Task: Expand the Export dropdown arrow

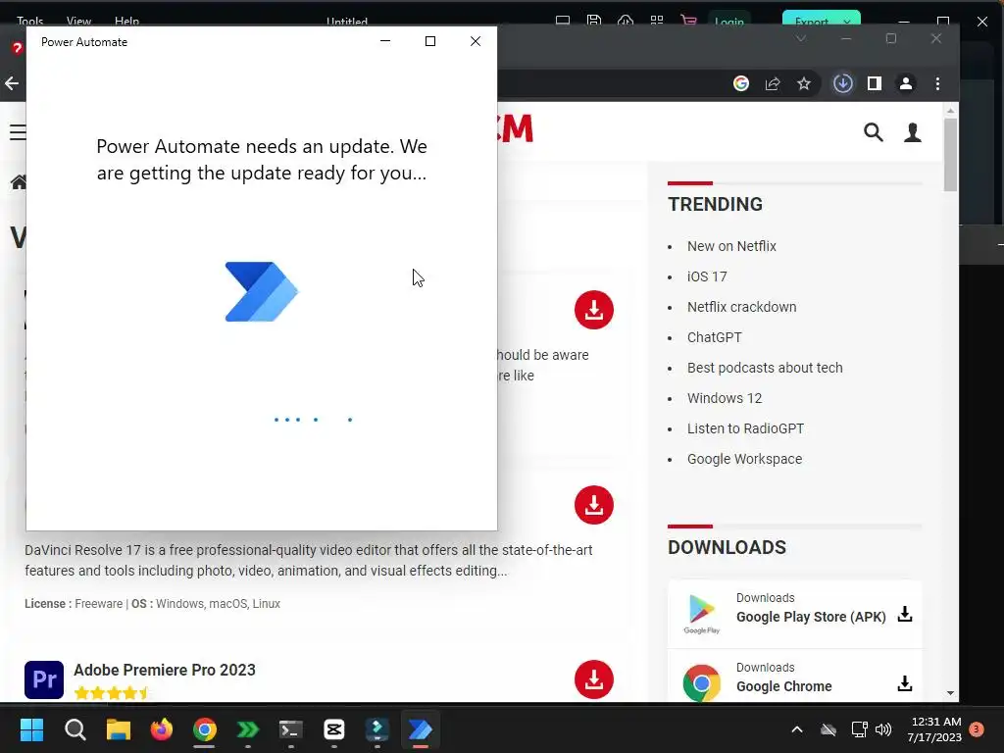Action: pos(847,22)
